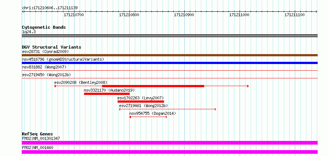Click the esv1702263 (Levy2007) label

pyautogui.click(x=140, y=98)
